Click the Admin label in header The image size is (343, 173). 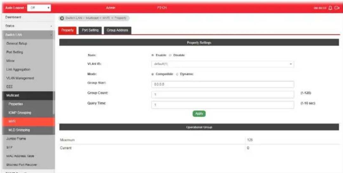110,8
